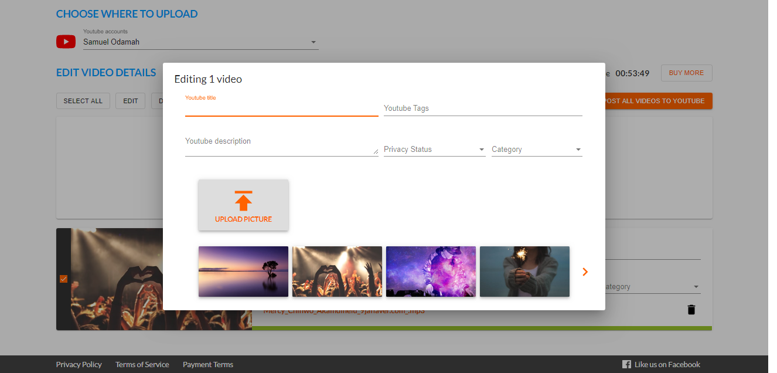
Task: Click the Facebook icon in footer
Action: click(x=626, y=364)
